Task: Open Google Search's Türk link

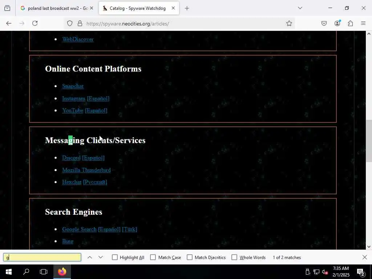Action: click(x=130, y=230)
